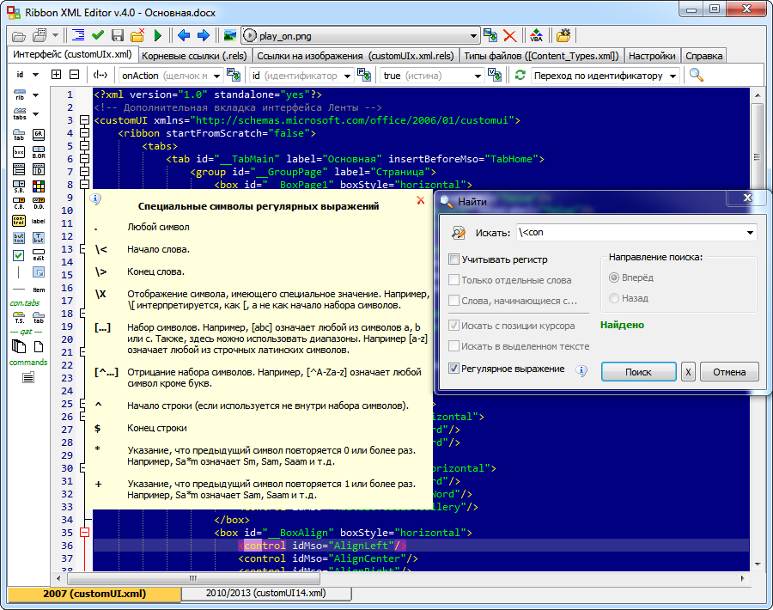Open the 'Настройки' tab
Screen dimensions: 773x610
click(x=652, y=56)
